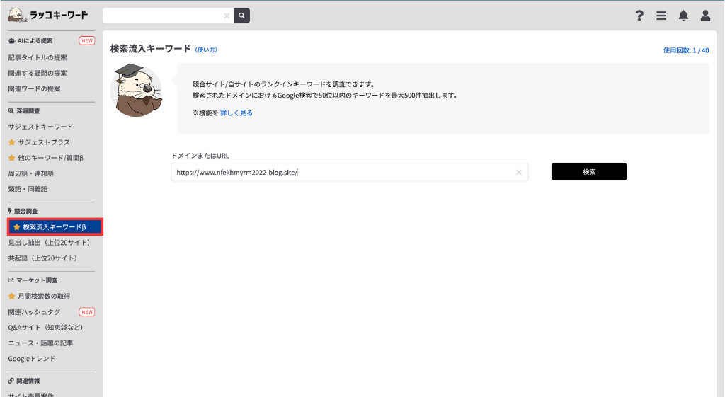Open the help question mark icon
Screen dimensions: 725x397
click(x=639, y=16)
